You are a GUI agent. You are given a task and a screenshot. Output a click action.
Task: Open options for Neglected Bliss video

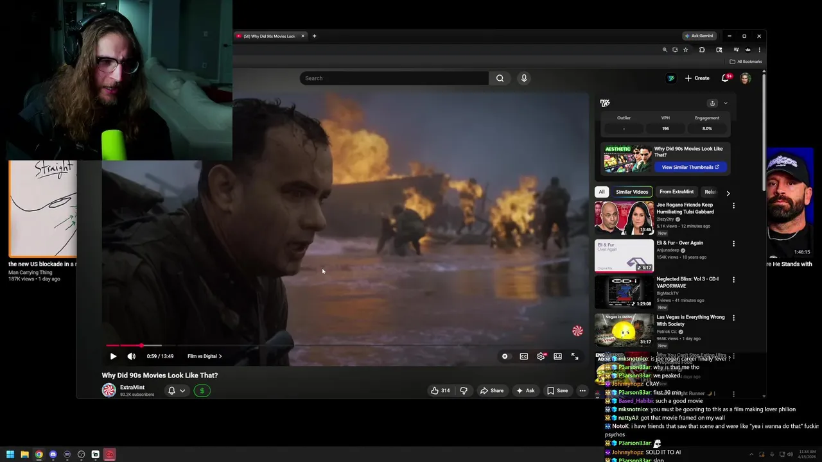[x=733, y=280]
